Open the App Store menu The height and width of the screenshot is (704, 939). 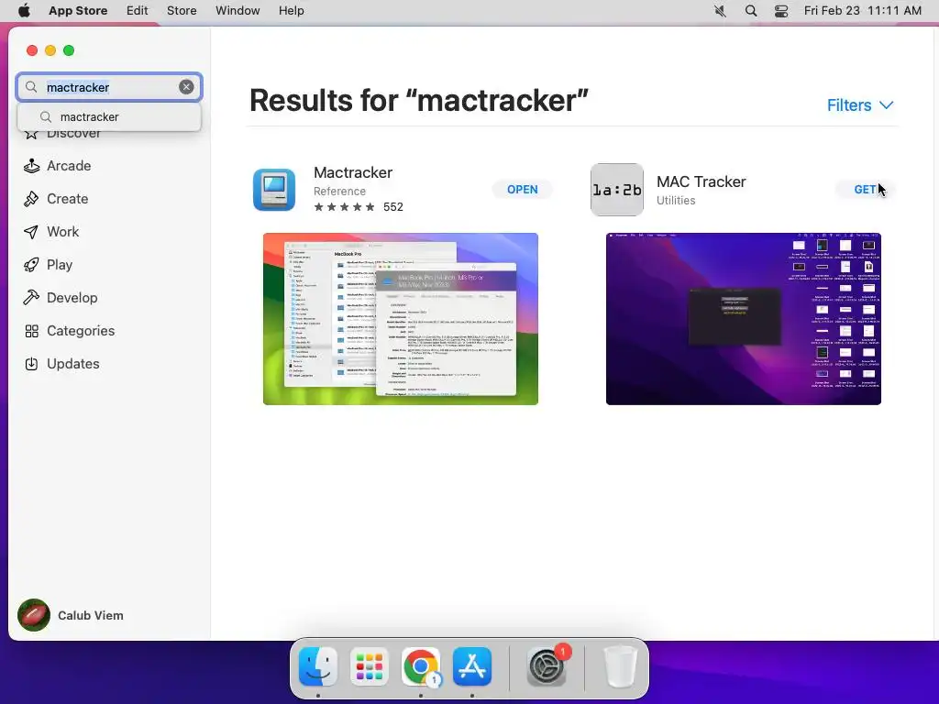click(78, 11)
